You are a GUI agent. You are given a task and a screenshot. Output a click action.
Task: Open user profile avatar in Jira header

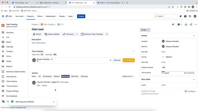pyautogui.click(x=195, y=16)
